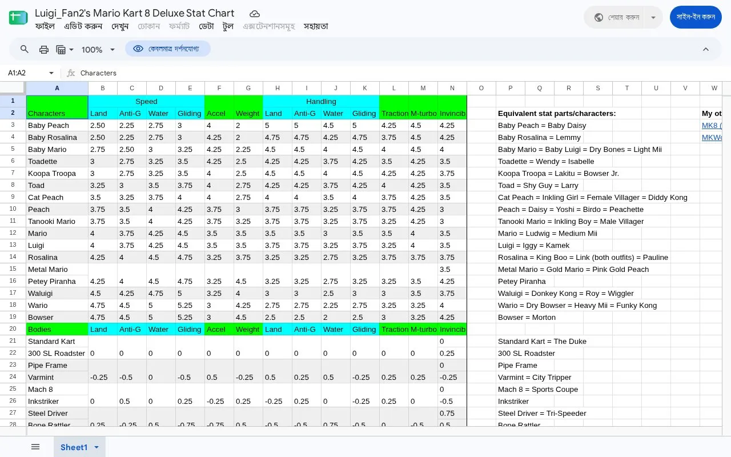This screenshot has height=457, width=731.
Task: Open the Google Sheets home icon
Action: click(x=18, y=18)
